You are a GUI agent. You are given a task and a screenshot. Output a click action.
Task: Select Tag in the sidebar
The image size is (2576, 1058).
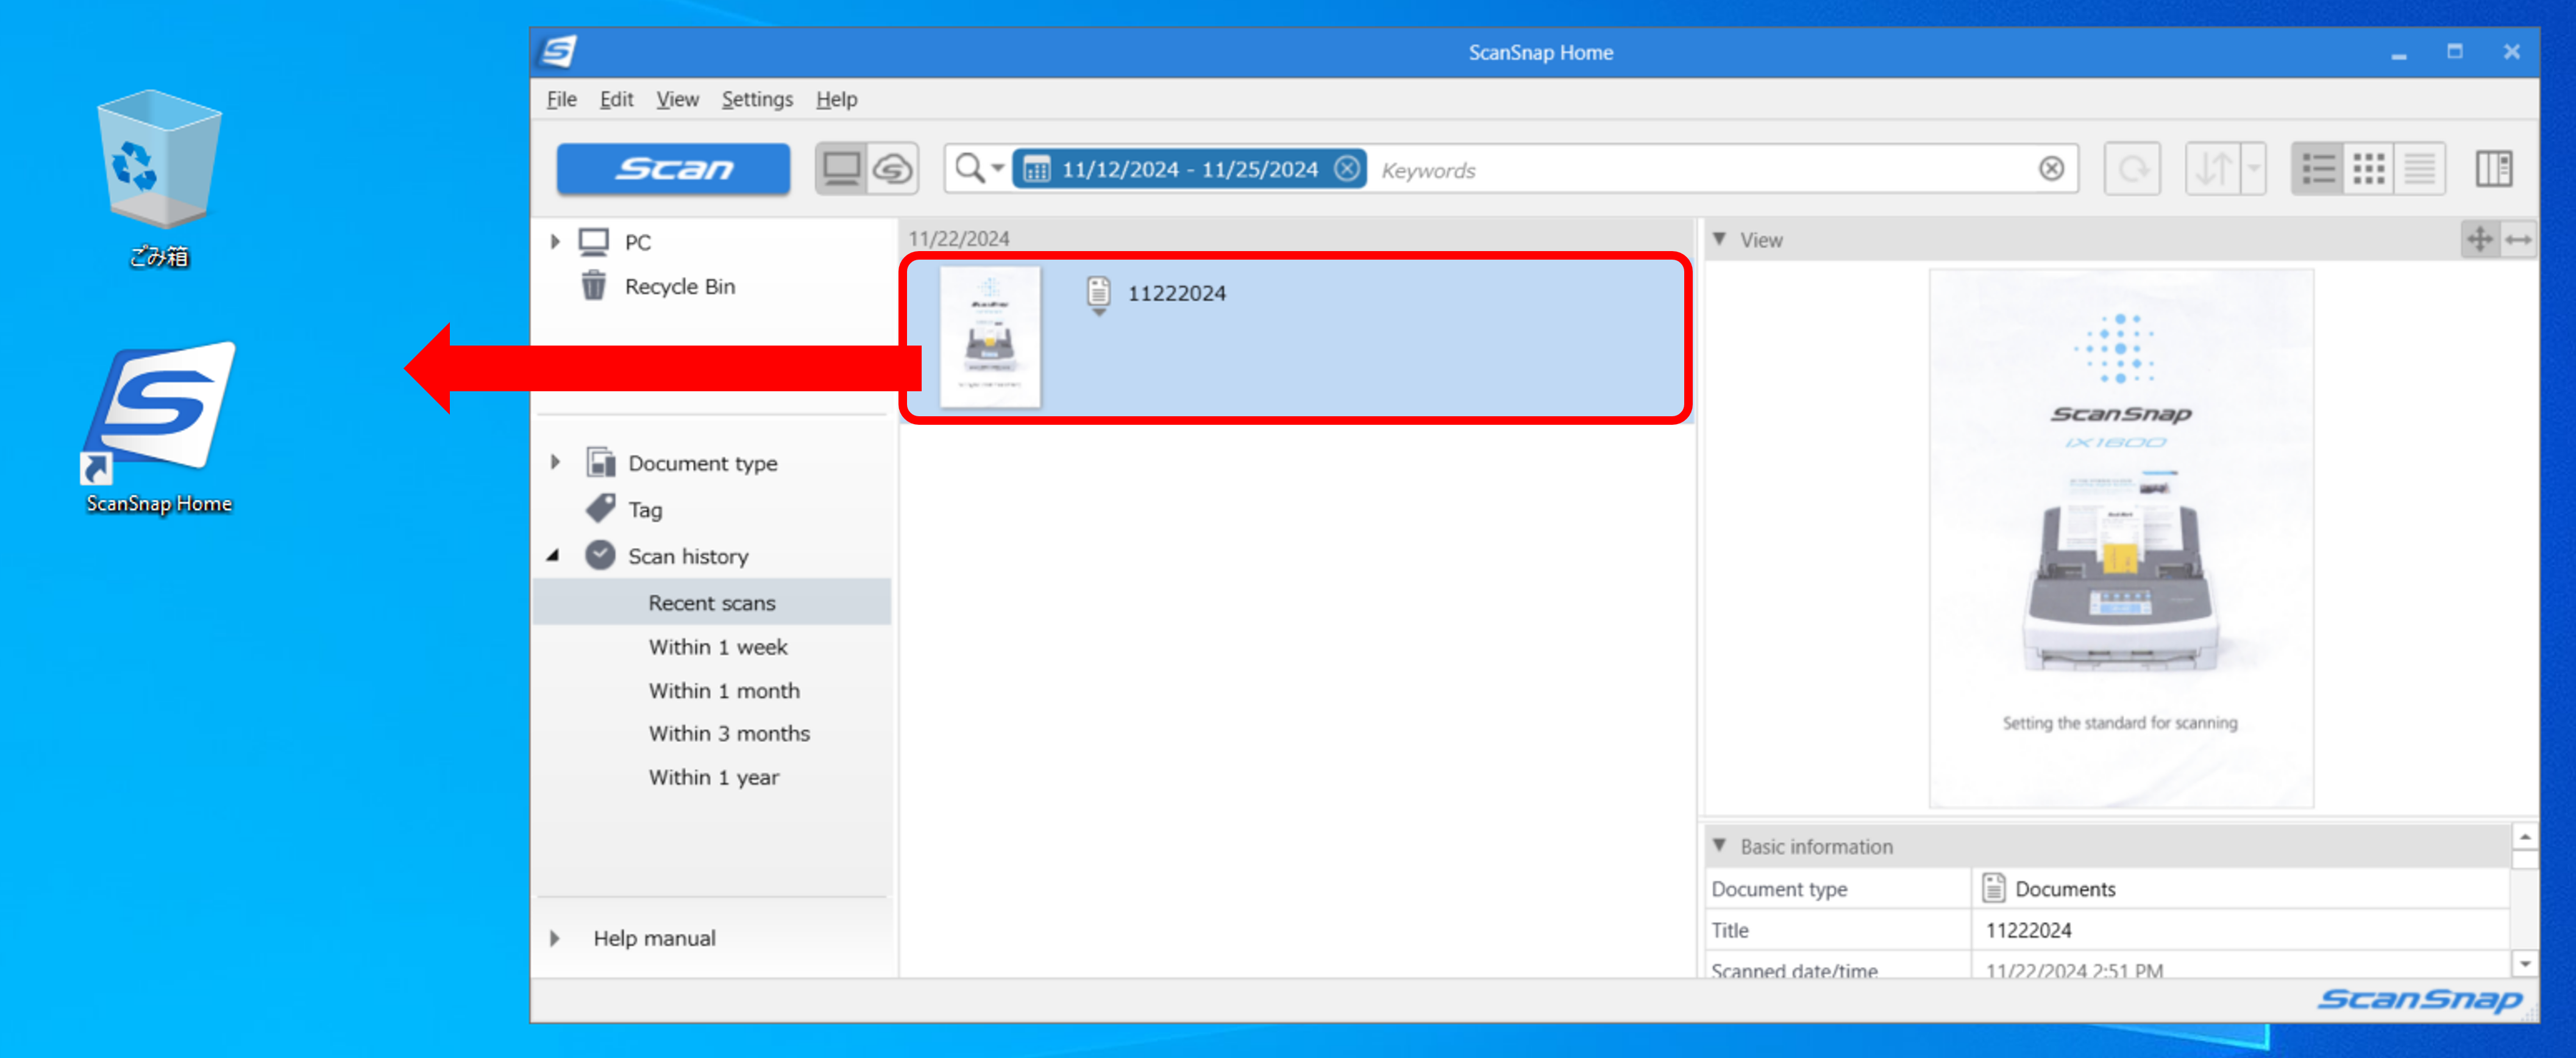pos(645,510)
